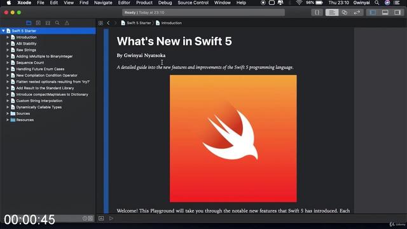The width and height of the screenshot is (407, 229).
Task: Open the Issue navigator warning icon
Action: pyautogui.click(x=67, y=23)
